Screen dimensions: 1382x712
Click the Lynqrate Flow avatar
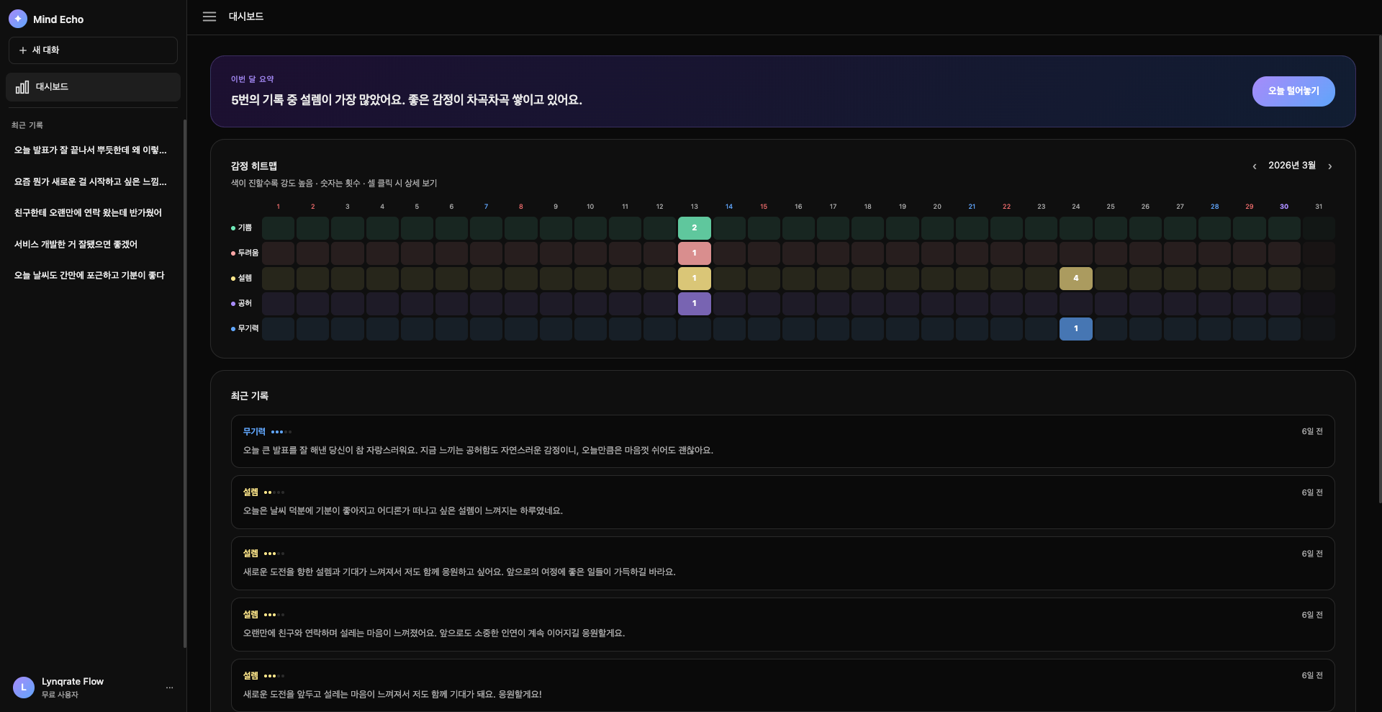(24, 688)
